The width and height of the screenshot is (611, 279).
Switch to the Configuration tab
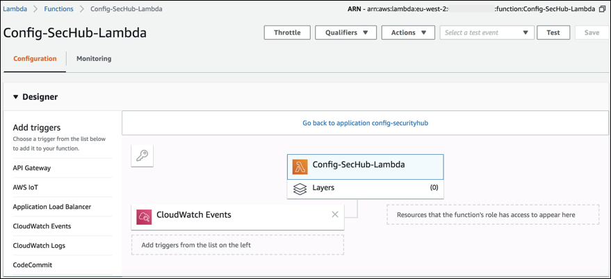click(x=35, y=59)
